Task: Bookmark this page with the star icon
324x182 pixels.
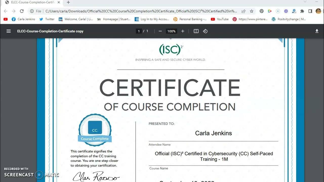Action: tap(252, 11)
